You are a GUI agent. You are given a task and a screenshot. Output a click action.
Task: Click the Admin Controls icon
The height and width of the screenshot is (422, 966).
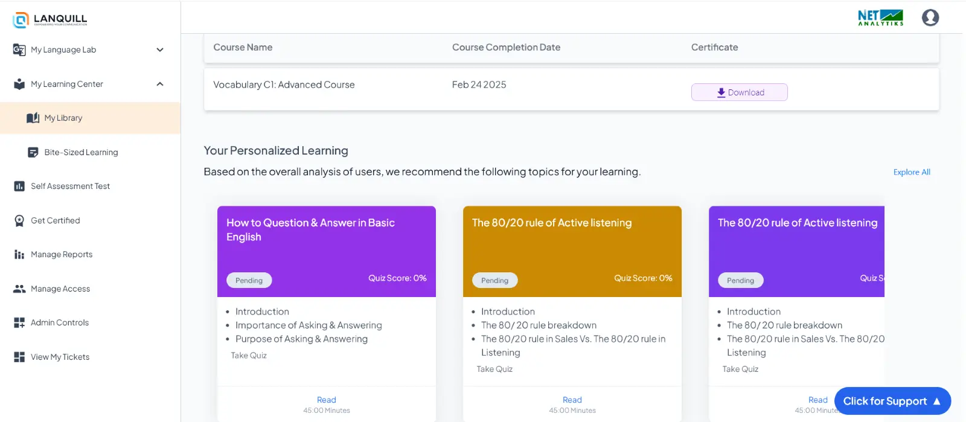pyautogui.click(x=19, y=323)
